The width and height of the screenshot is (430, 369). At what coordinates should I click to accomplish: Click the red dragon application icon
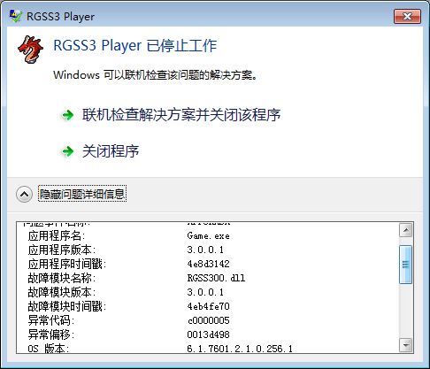tap(30, 49)
